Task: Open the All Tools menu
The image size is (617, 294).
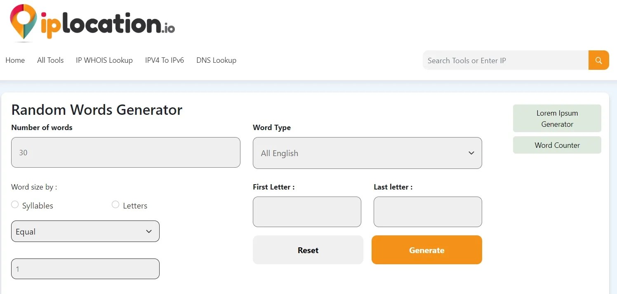Action: tap(50, 60)
